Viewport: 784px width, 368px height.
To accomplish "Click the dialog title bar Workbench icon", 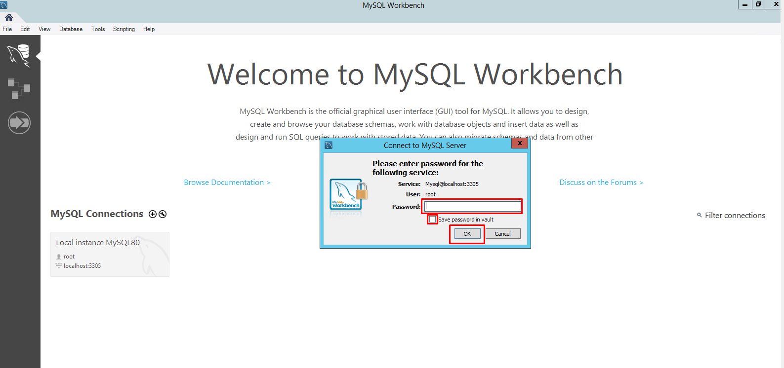I will 329,145.
